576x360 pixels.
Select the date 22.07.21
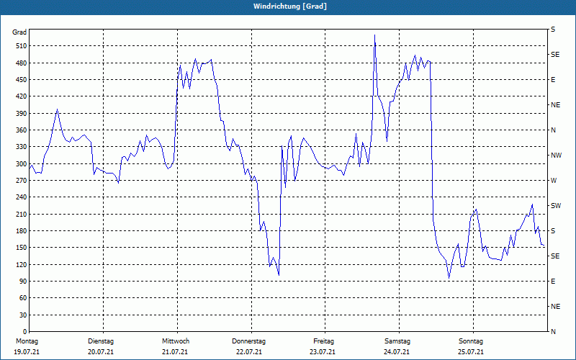(249, 352)
